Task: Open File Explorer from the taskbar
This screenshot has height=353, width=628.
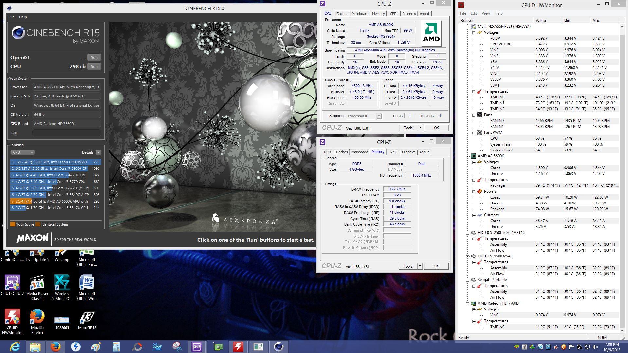Action: [35, 346]
